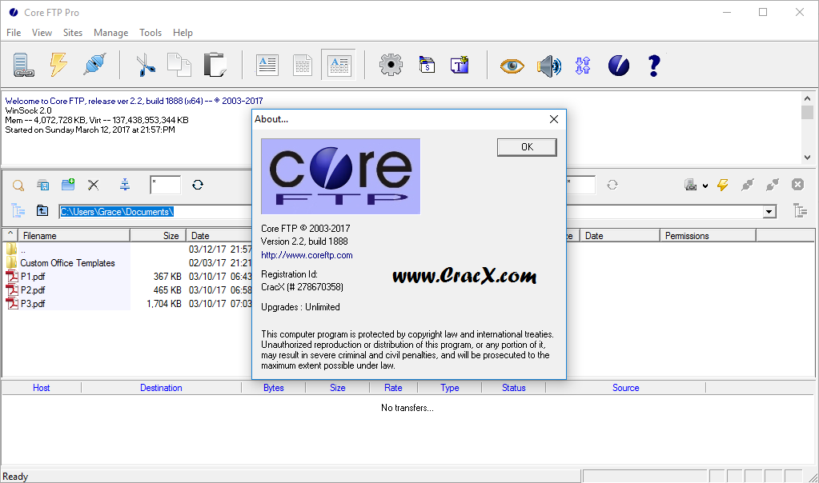The width and height of the screenshot is (819, 483).
Task: Click the blue up-down arrows transfer icon
Action: click(583, 66)
